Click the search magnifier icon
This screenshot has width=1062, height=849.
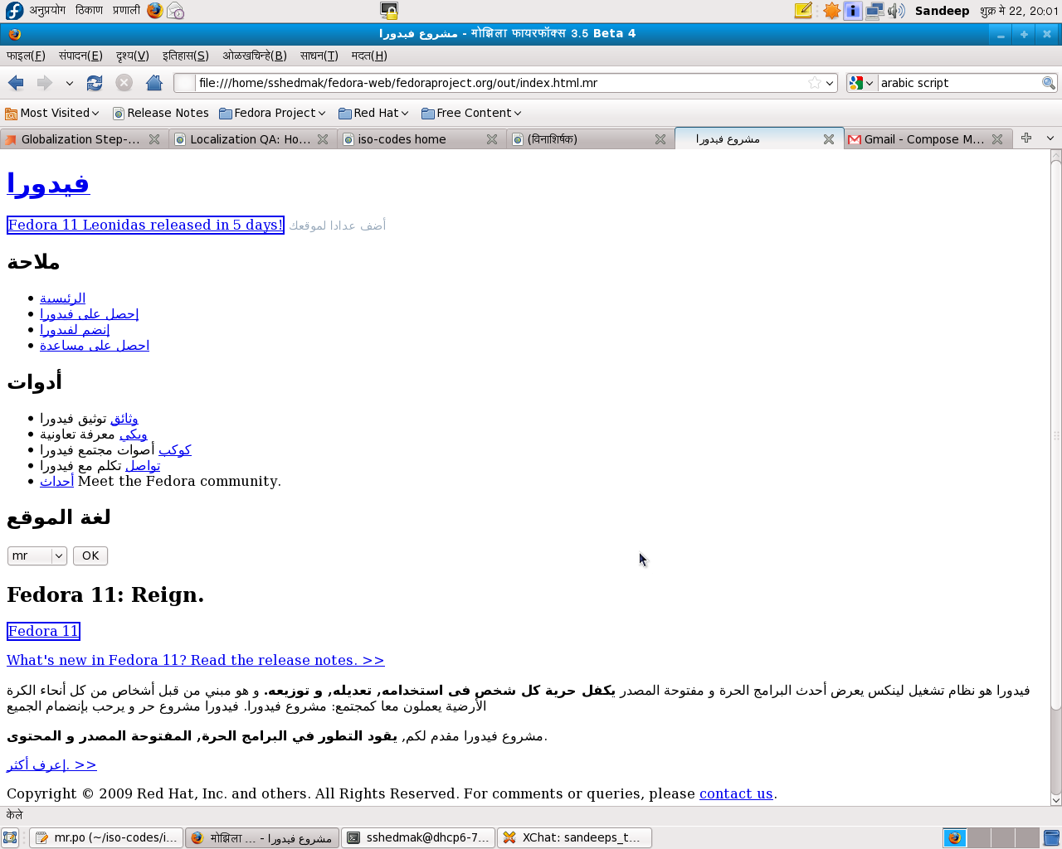pos(1049,83)
